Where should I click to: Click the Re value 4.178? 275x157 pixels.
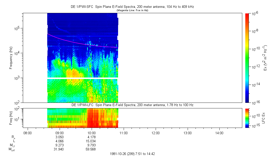(92, 137)
